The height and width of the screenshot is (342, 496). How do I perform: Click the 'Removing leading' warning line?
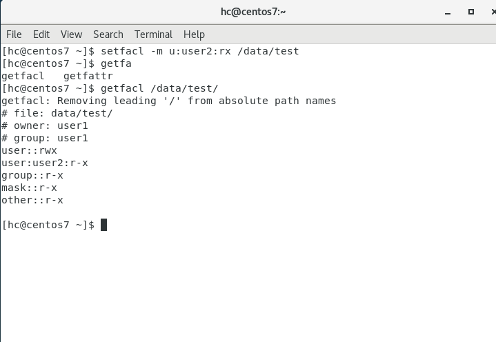pos(168,101)
